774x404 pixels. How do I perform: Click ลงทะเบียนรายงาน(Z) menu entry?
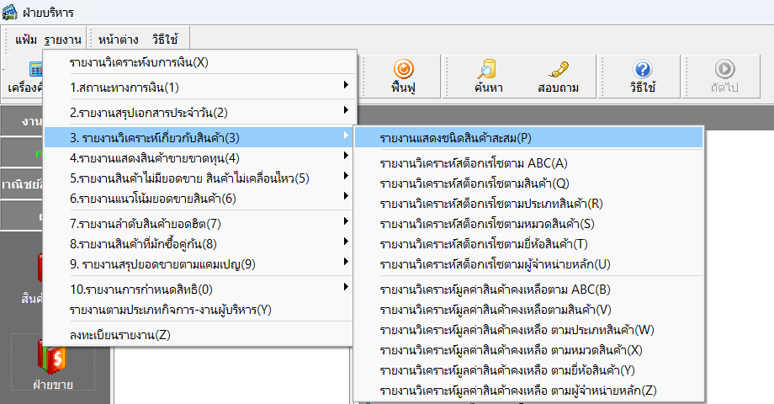[120, 334]
